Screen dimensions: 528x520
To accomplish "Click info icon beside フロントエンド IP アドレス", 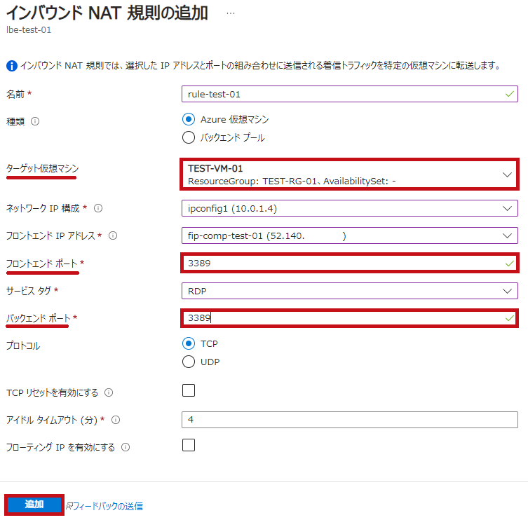I will coord(113,235).
